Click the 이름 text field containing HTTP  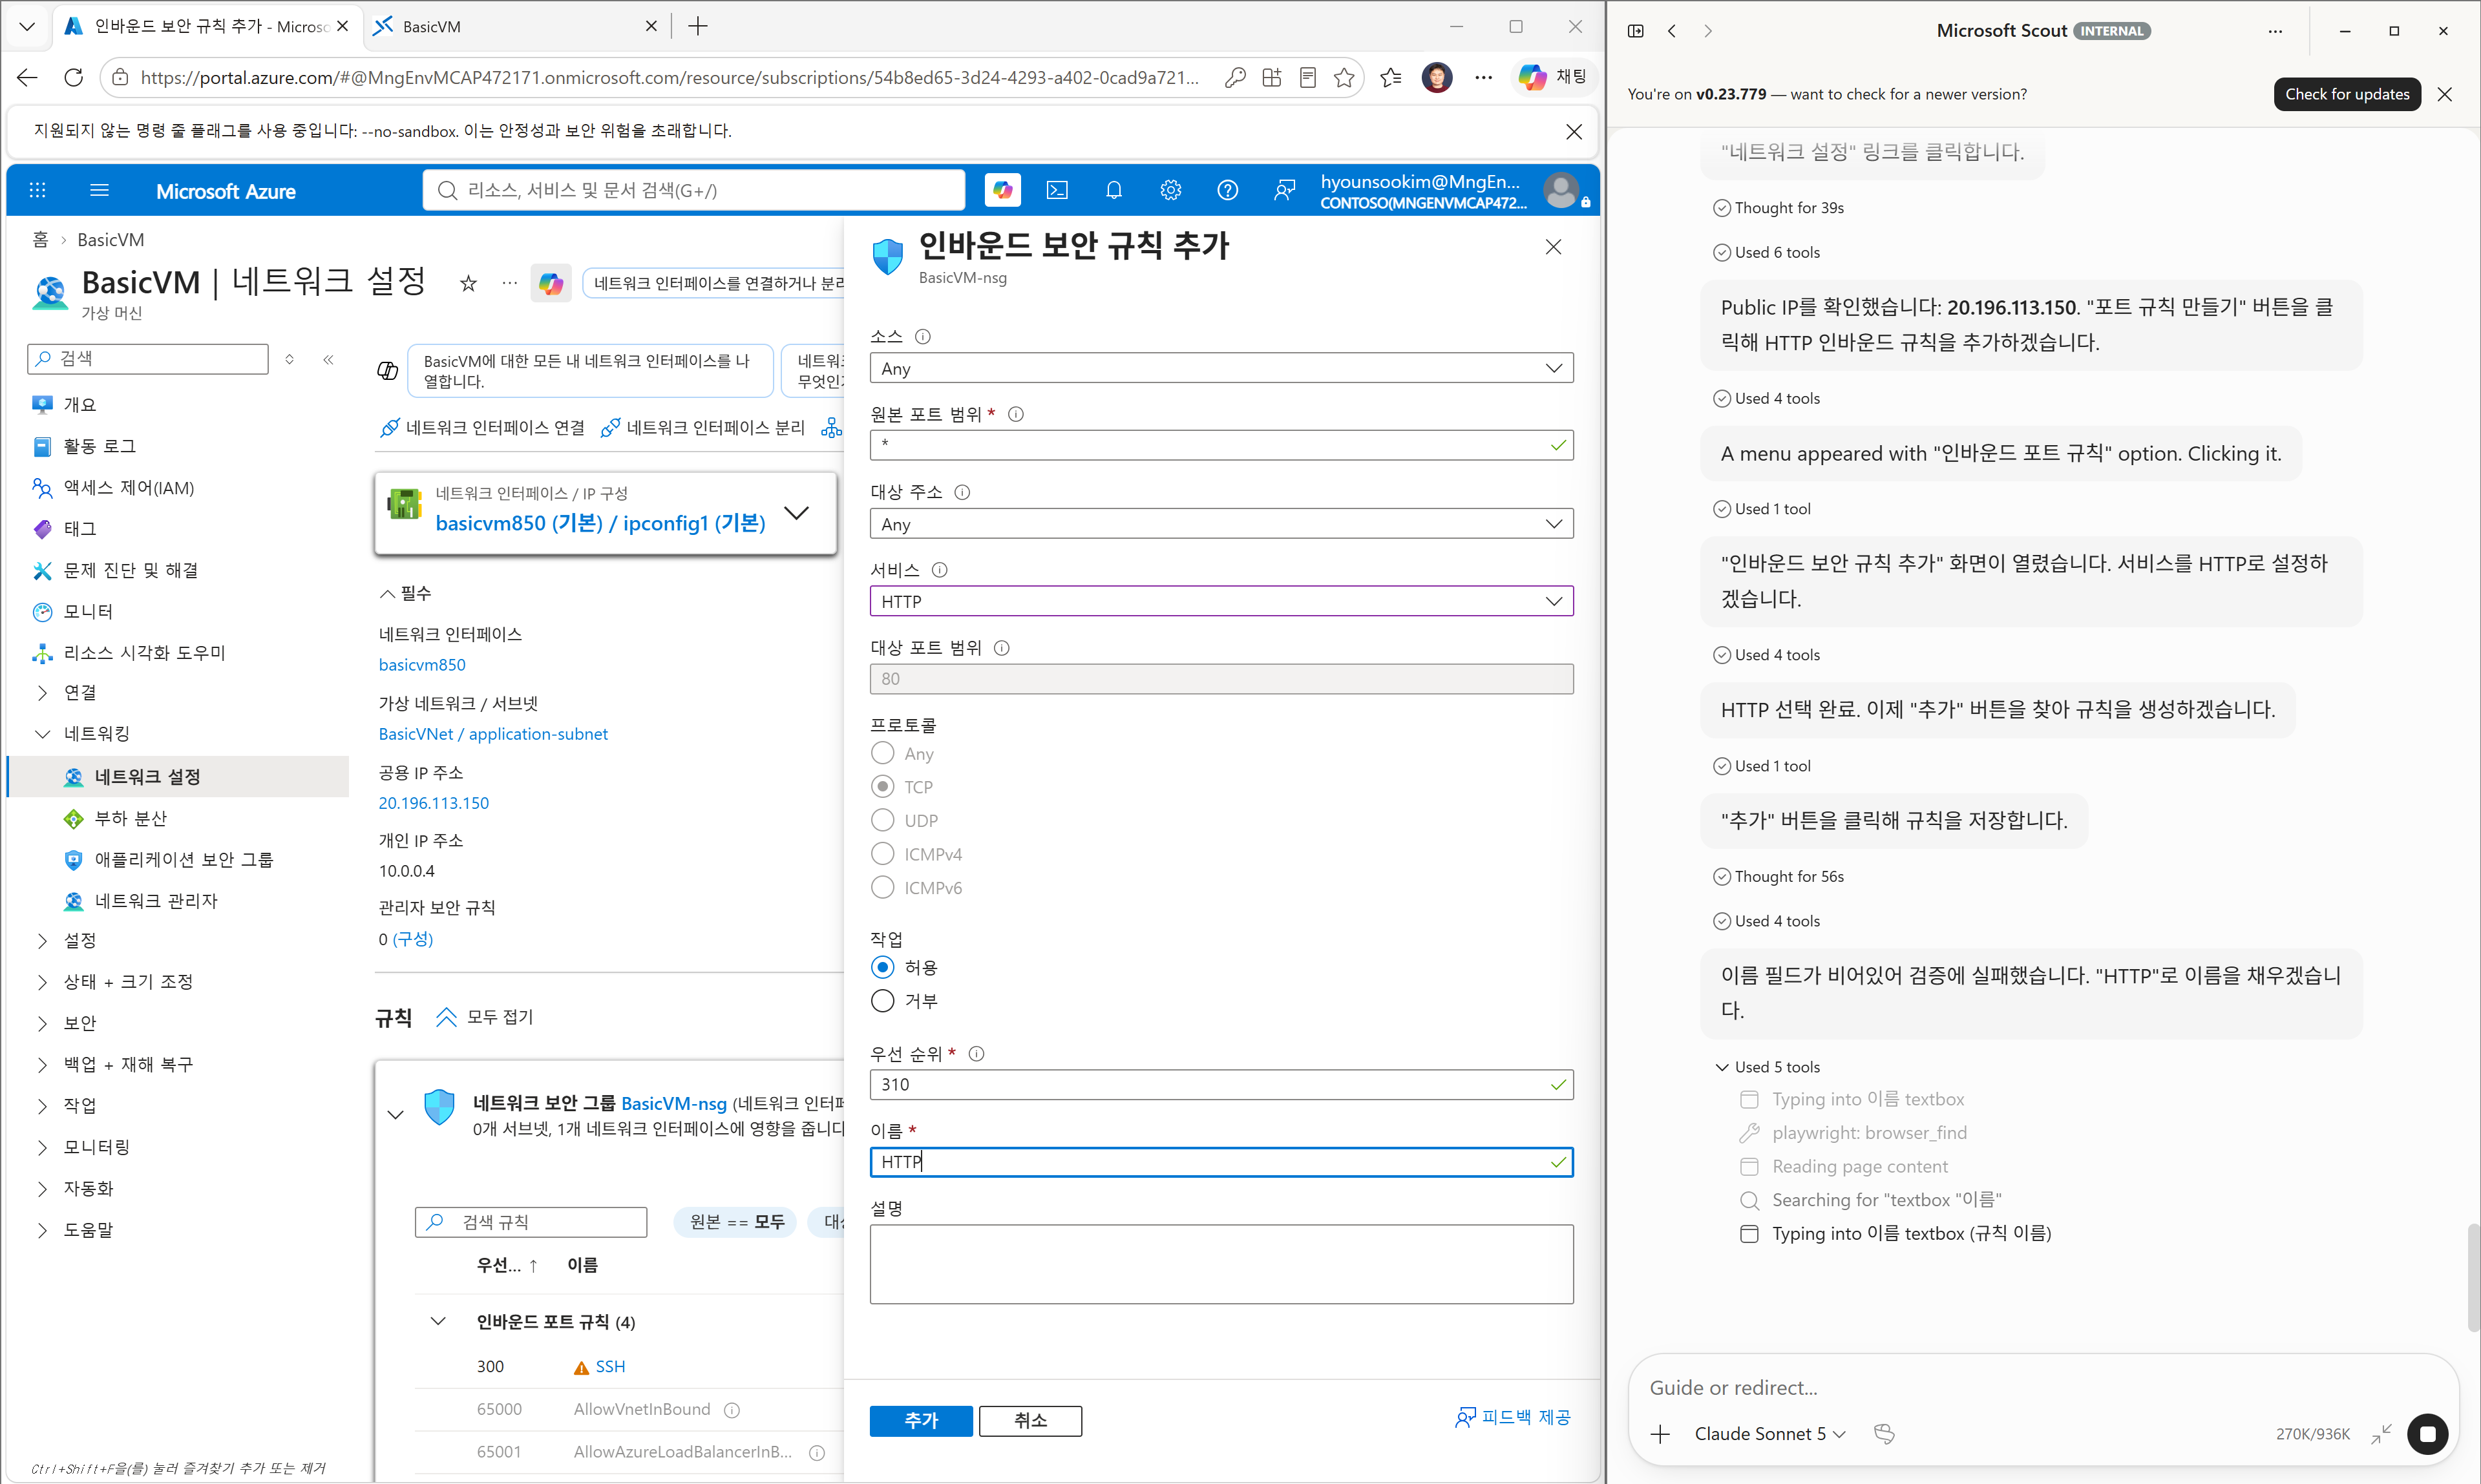point(1221,1162)
